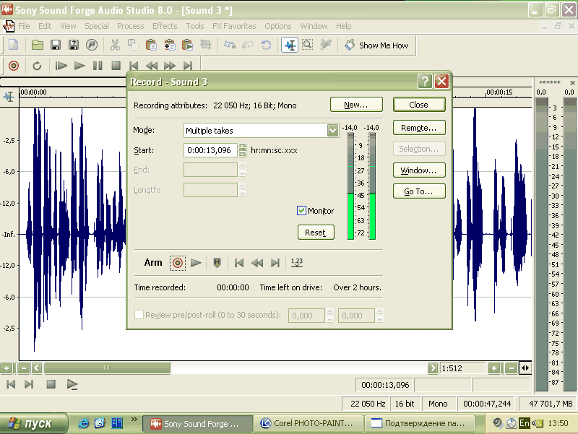Start recording with the dialog's red Record button

177,263
